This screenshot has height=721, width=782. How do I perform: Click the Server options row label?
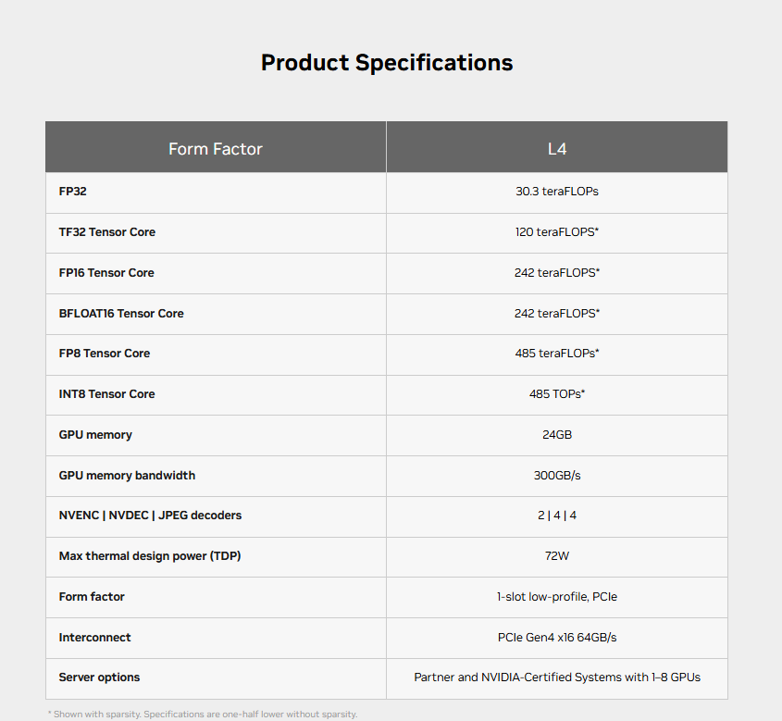tap(99, 677)
